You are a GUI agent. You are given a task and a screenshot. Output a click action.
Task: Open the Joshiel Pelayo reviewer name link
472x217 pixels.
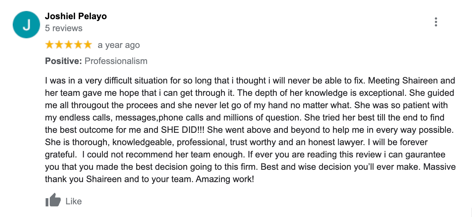76,16
